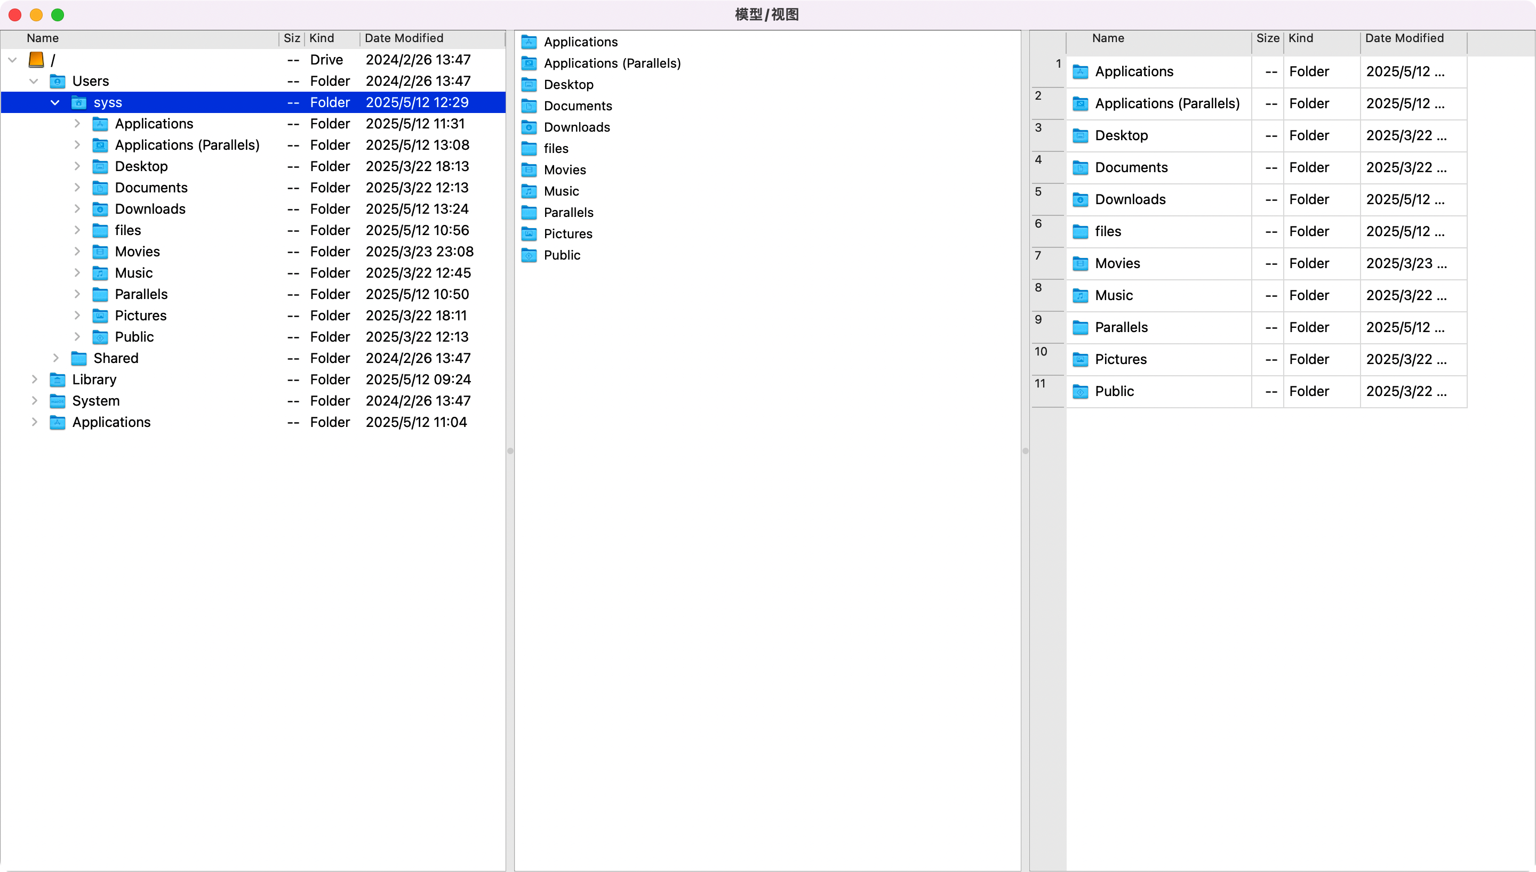This screenshot has width=1536, height=872.
Task: Expand the Library folder in tree
Action: coord(34,380)
